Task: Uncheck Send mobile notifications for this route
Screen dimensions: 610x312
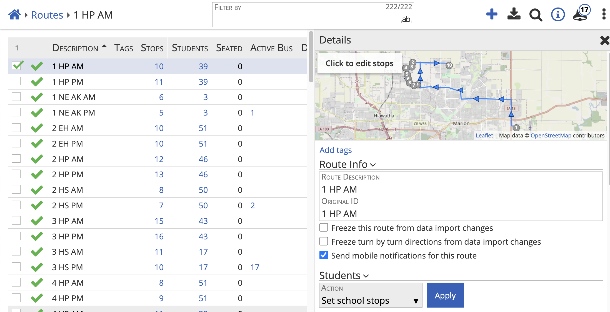Action: pyautogui.click(x=324, y=255)
